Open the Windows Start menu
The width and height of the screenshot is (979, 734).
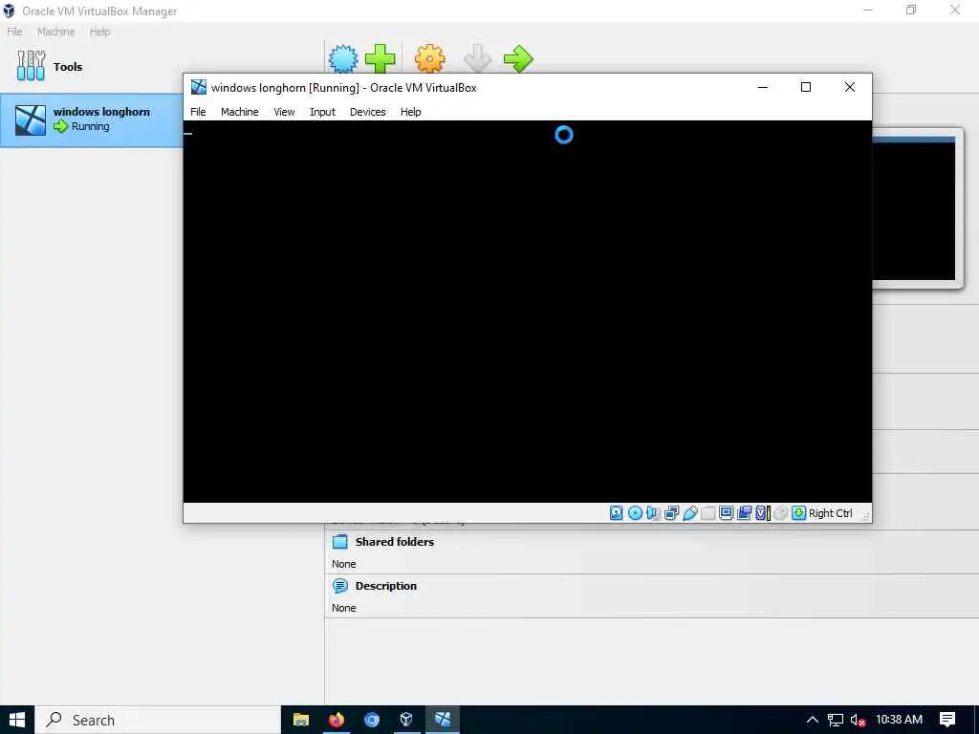[x=17, y=720]
